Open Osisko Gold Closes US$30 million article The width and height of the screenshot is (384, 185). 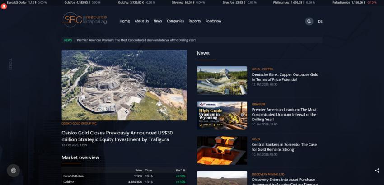click(x=117, y=136)
